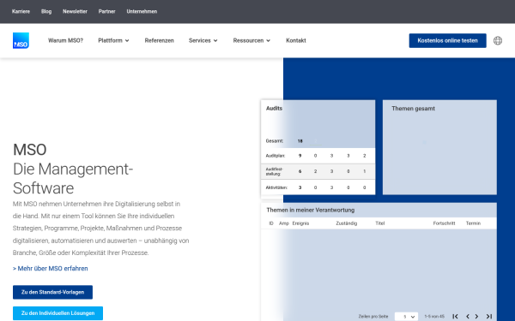This screenshot has height=321, width=515.
Task: Click Kostenlos online testen button
Action: pos(447,40)
